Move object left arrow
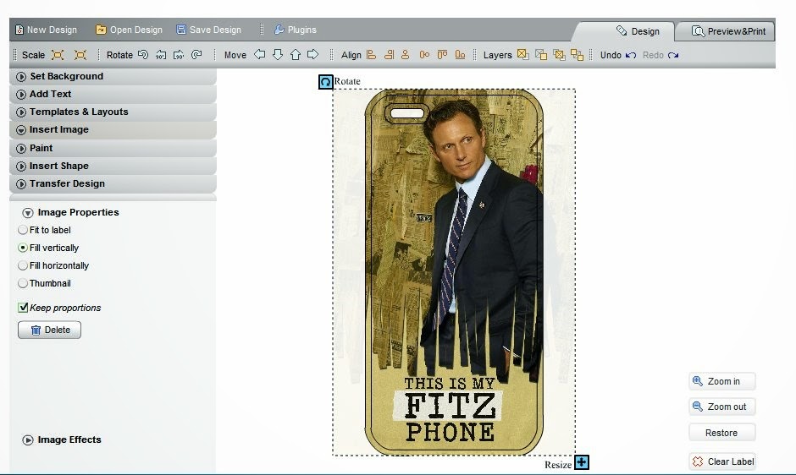The image size is (796, 475). 259,54
